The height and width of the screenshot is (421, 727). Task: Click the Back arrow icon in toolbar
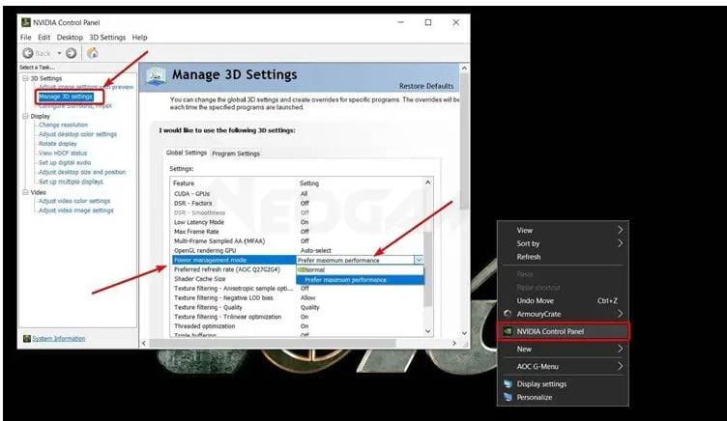point(28,52)
